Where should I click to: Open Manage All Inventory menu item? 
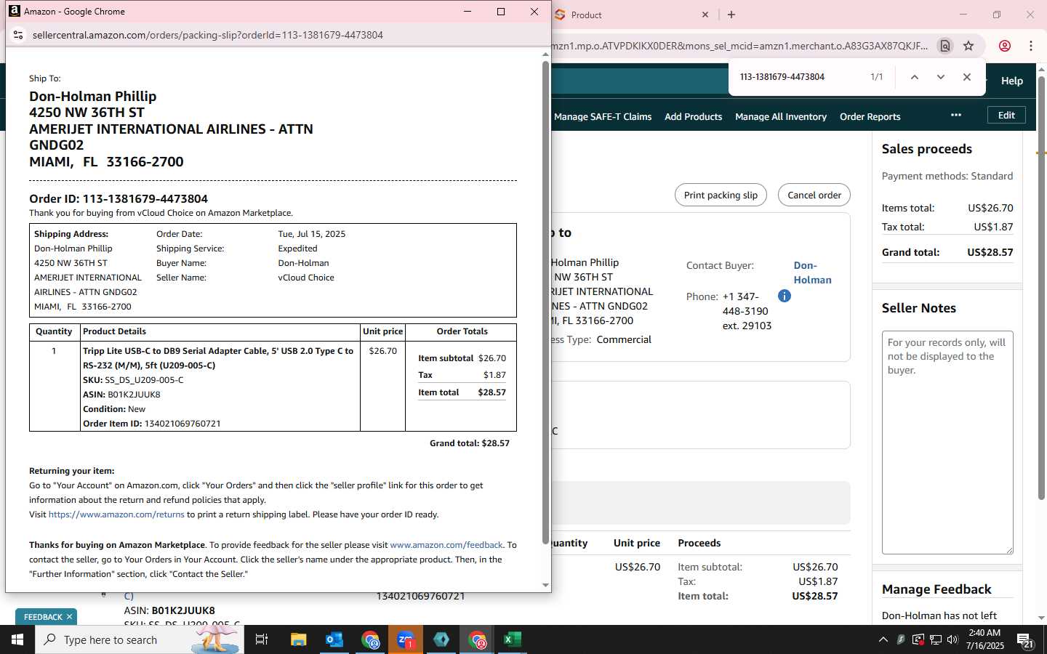point(781,116)
